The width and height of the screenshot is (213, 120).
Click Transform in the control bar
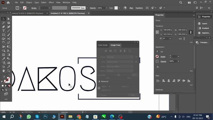point(139,8)
